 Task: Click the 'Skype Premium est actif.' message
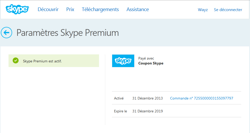[x=42, y=61]
